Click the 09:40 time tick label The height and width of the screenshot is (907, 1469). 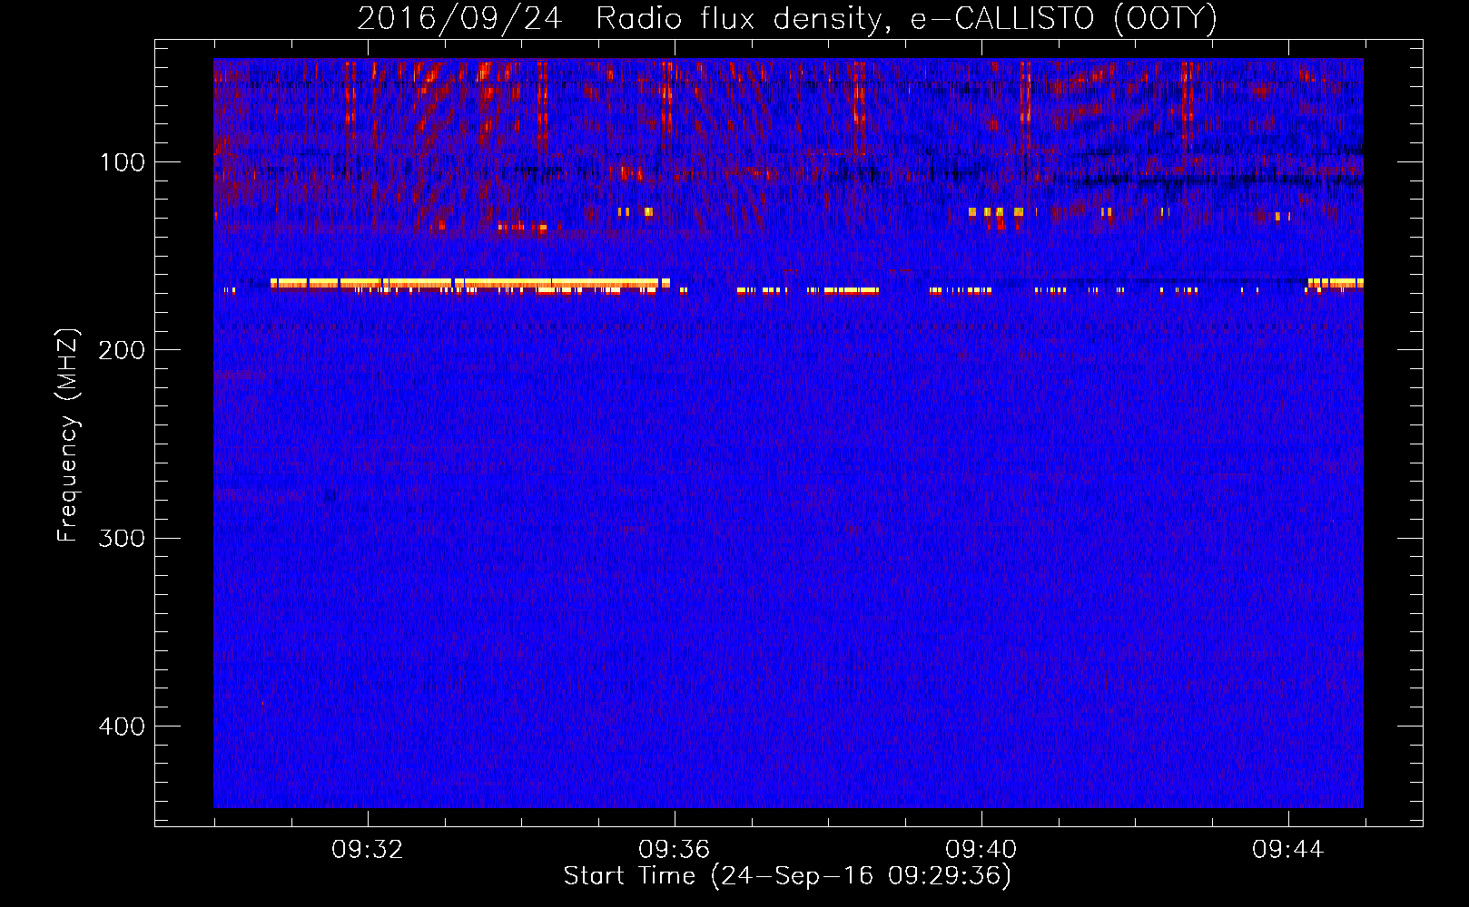pos(981,850)
